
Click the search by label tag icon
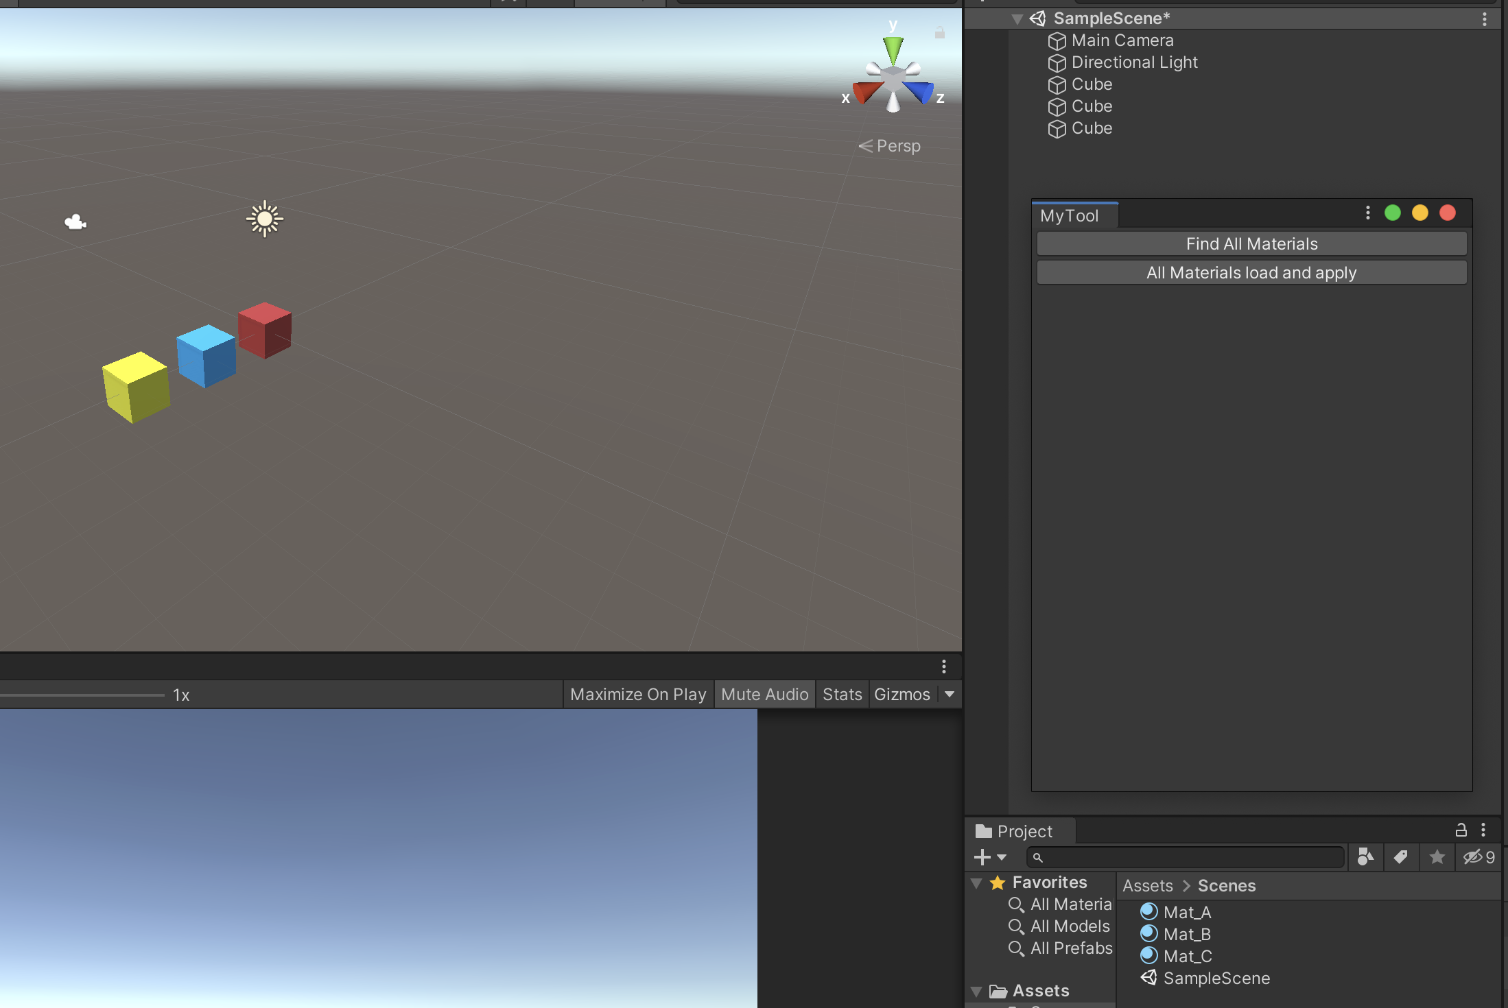[x=1400, y=857]
